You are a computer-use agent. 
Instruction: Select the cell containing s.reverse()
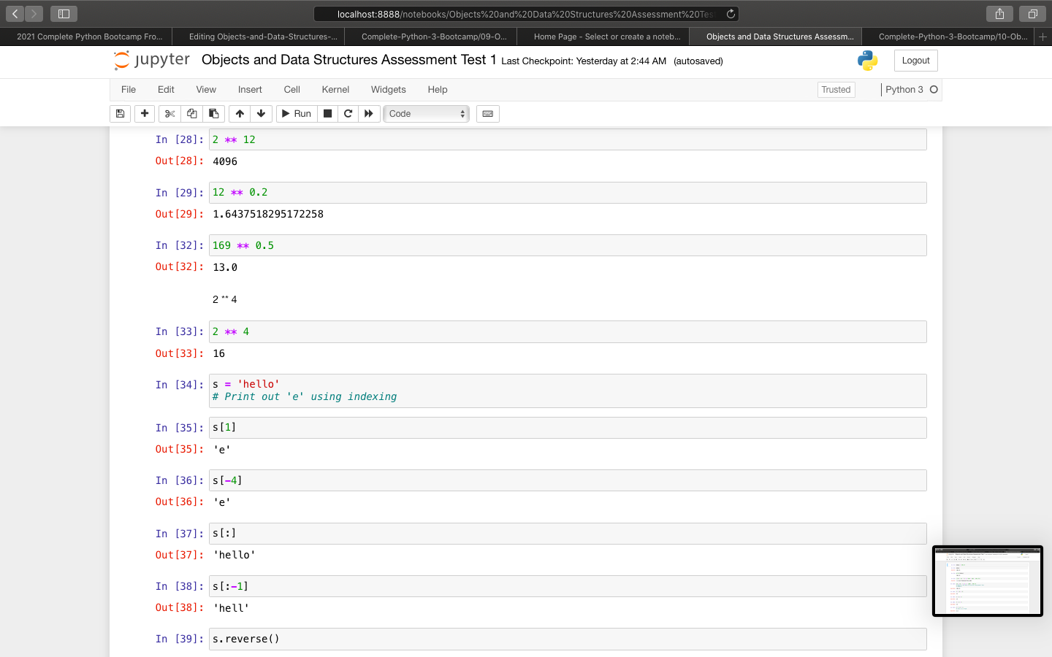(511, 639)
